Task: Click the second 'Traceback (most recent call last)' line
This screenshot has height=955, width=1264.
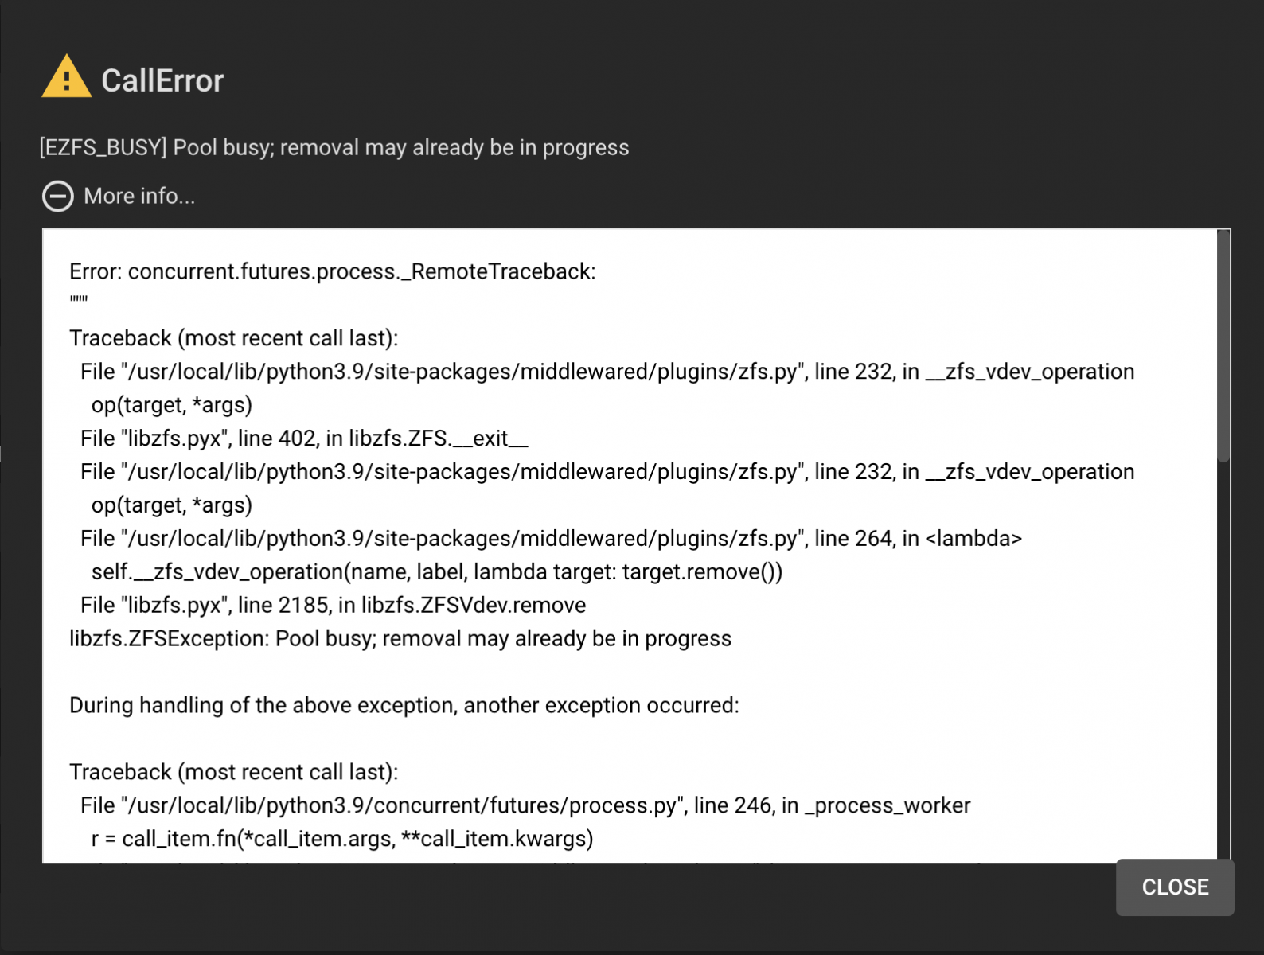Action: point(234,772)
